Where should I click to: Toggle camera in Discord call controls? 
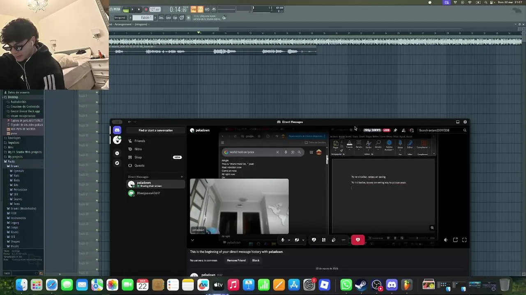(x=297, y=240)
